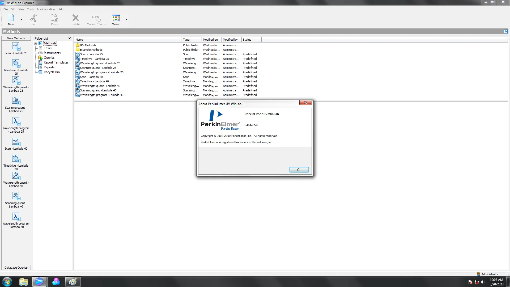Select the Queries folder in tree
The width and height of the screenshot is (510, 287).
coord(49,57)
